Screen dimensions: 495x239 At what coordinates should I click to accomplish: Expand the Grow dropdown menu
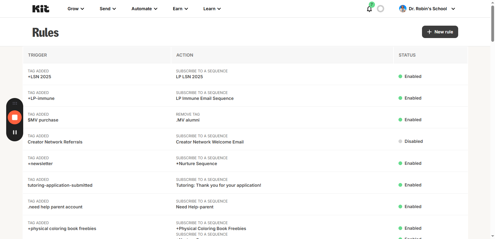[x=76, y=9]
